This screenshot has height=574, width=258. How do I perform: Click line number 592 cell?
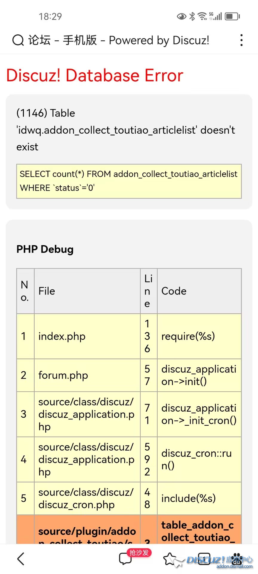[149, 459]
